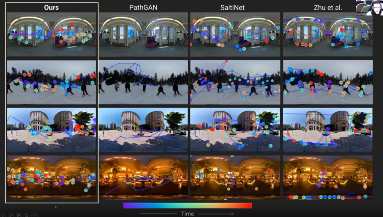This screenshot has height=217, width=383.
Task: Click the hotel lobby image under Ours
Action: [x=51, y=177]
